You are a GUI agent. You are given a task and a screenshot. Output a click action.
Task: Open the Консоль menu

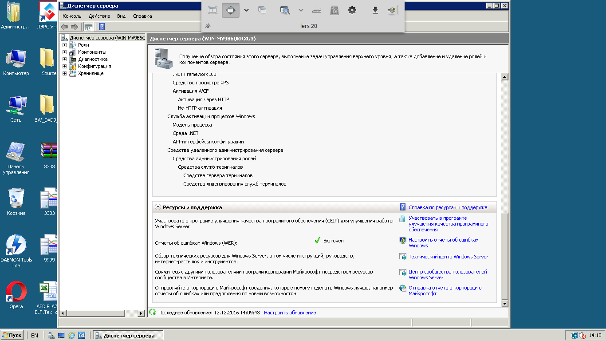click(72, 16)
